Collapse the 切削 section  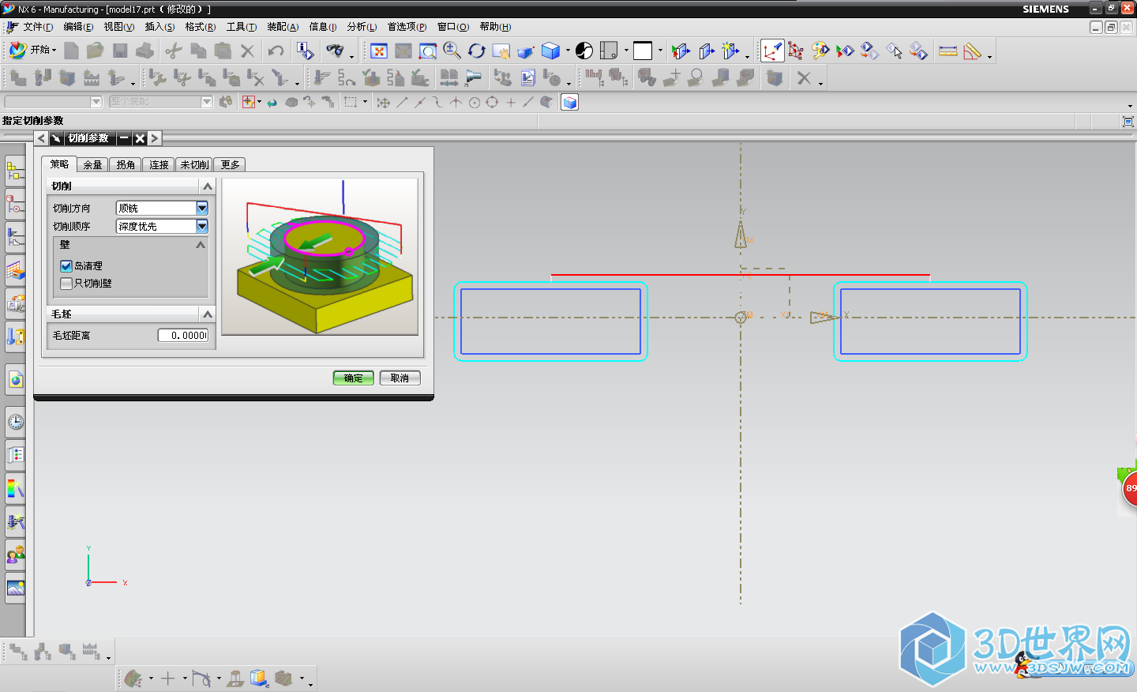208,186
